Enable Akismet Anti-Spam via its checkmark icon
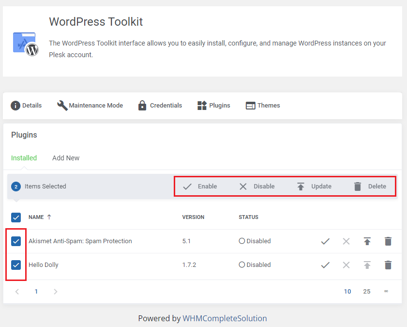Viewport: 407px width, 327px height. [325, 241]
